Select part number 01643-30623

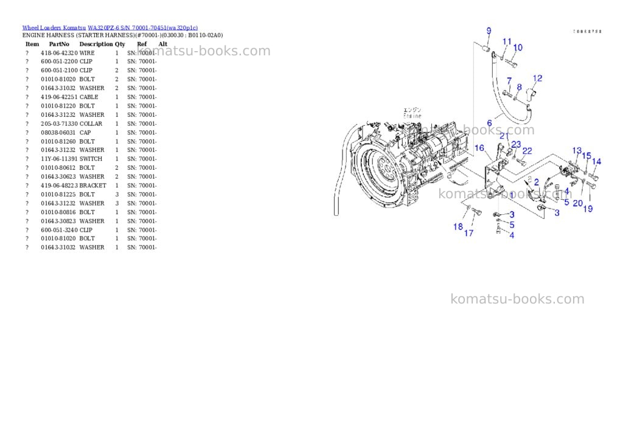[x=58, y=177]
